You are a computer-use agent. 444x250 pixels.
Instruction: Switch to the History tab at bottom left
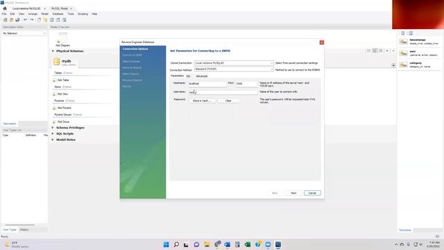[x=24, y=230]
